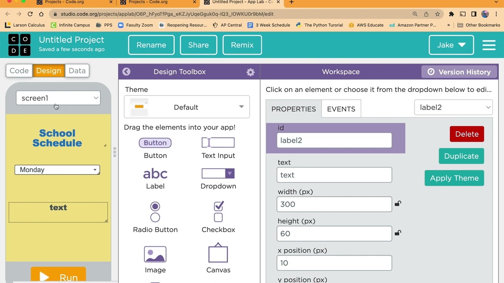Click the Share button
This screenshot has height=283, width=504.
click(198, 45)
